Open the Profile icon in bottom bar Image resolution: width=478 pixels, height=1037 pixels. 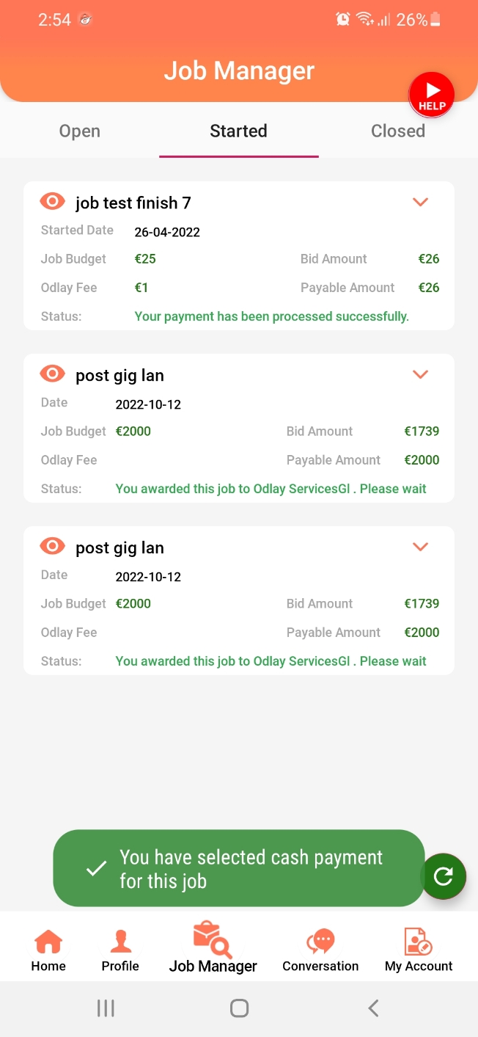coord(120,940)
